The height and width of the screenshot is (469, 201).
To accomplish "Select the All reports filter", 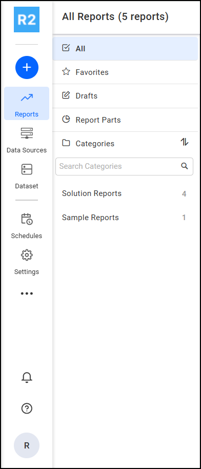I will click(x=125, y=48).
